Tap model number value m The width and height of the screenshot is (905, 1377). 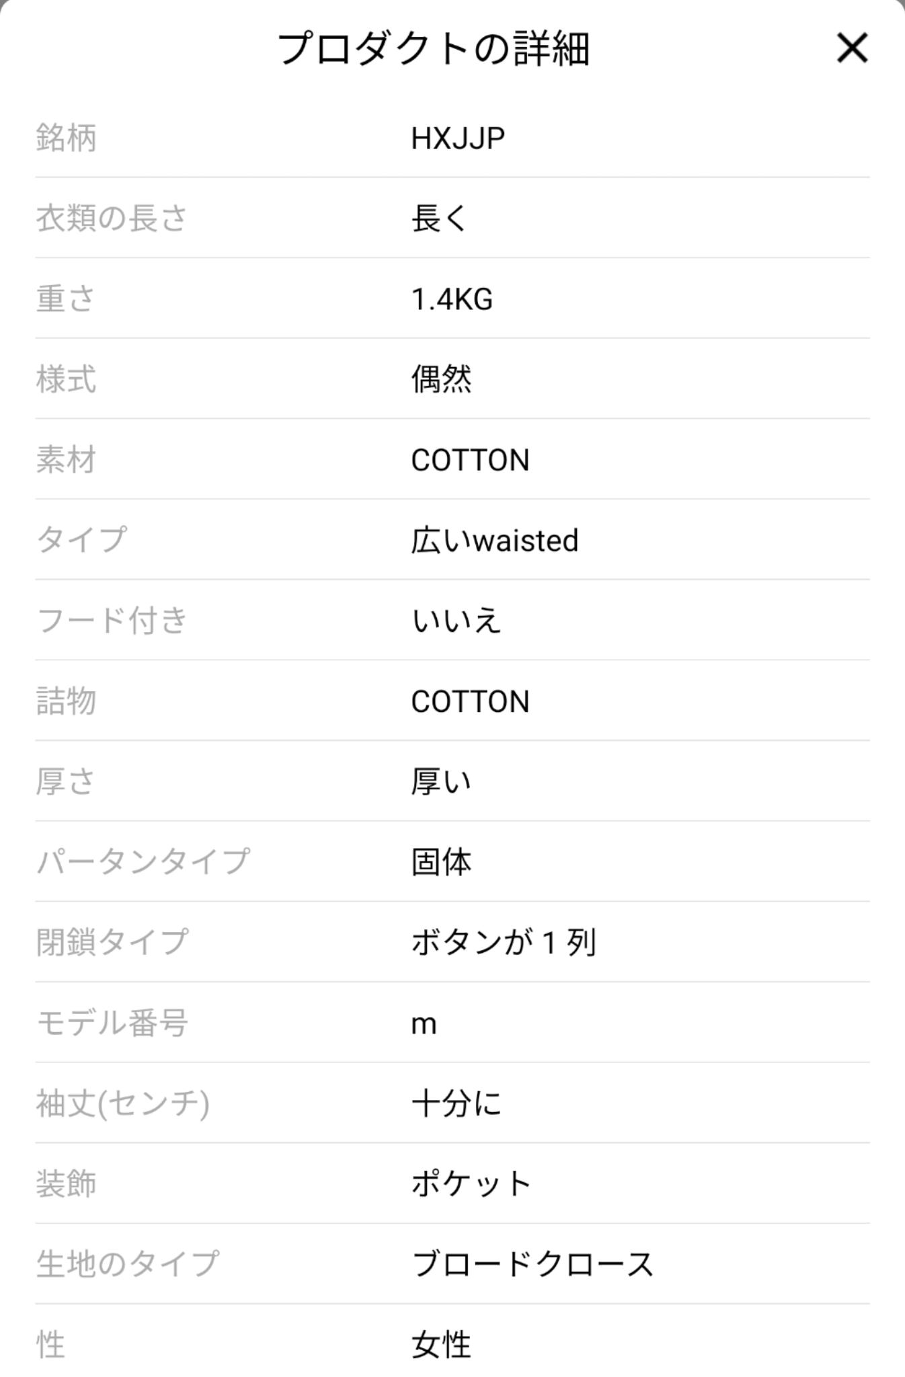click(424, 1024)
